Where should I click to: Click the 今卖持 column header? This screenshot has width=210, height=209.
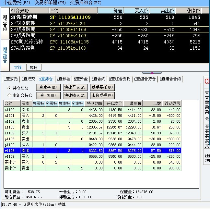(x=77, y=104)
